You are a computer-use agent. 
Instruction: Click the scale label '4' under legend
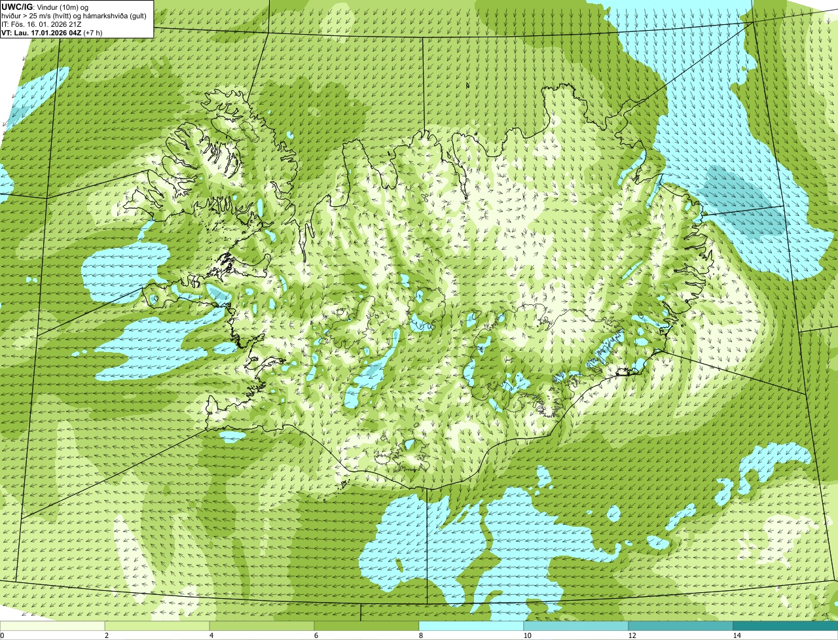(211, 635)
